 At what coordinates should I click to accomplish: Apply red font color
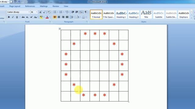pos(47,17)
